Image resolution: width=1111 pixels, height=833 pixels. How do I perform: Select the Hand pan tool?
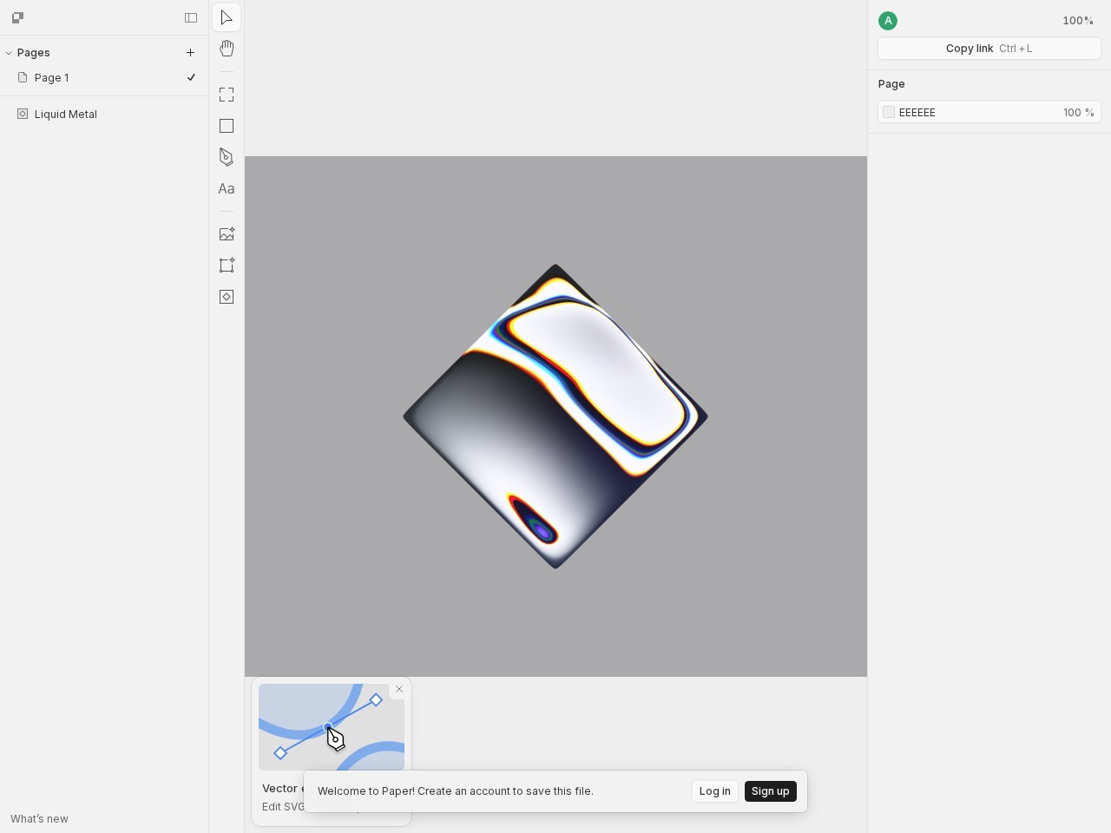[227, 49]
